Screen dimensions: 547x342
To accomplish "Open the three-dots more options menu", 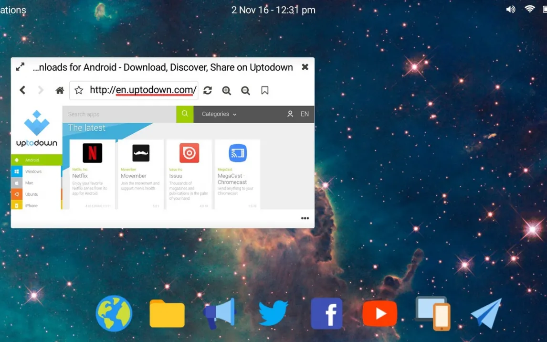I will coord(305,218).
